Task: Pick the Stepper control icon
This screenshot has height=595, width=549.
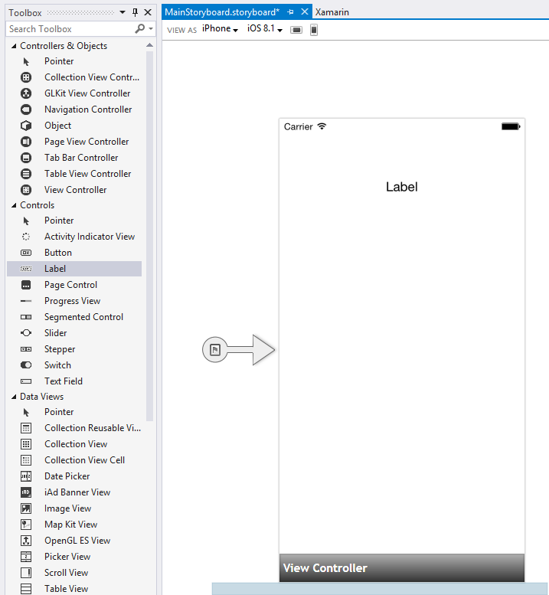Action: point(26,349)
